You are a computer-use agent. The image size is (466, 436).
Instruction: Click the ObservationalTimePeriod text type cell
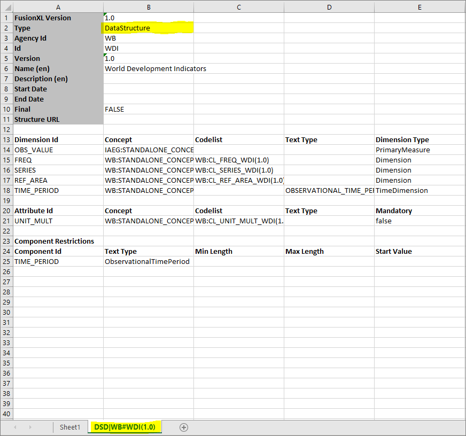pyautogui.click(x=147, y=262)
